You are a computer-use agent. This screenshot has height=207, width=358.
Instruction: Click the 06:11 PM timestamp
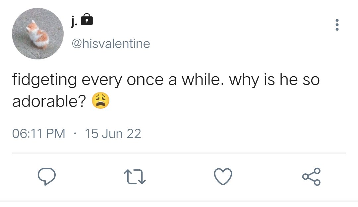tap(38, 133)
